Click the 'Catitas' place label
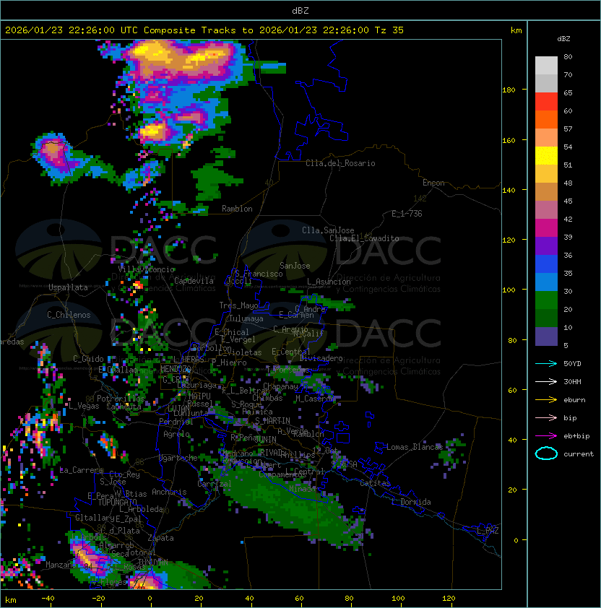Screen dimensions: 601x608 click(375, 483)
